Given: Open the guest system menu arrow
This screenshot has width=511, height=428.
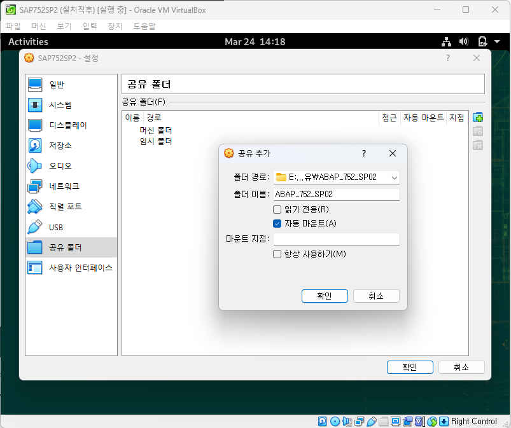Looking at the screenshot, I should click(x=497, y=42).
